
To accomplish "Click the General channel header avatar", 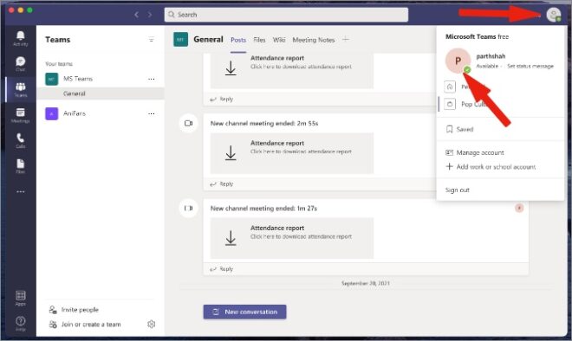I will coord(180,39).
